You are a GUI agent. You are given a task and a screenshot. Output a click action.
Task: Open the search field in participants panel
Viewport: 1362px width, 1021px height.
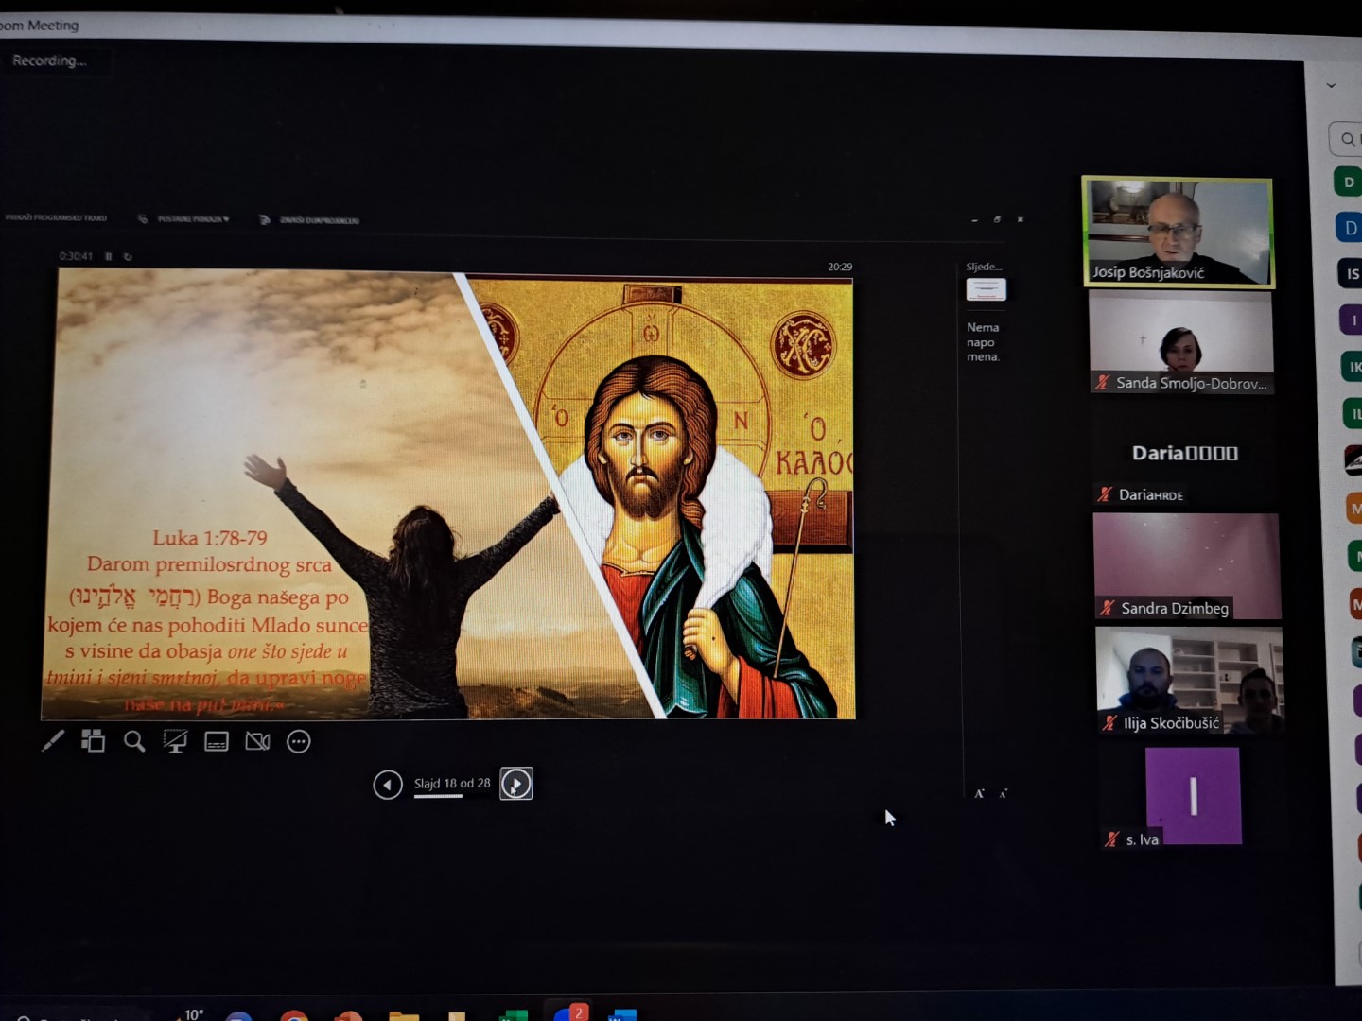[x=1347, y=139]
